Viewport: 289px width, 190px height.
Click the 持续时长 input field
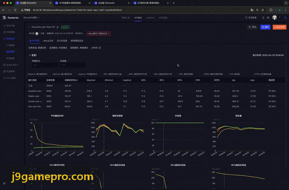[45, 65]
